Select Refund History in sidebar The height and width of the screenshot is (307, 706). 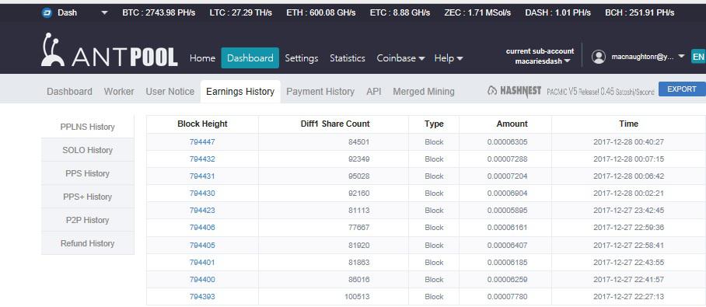click(87, 243)
